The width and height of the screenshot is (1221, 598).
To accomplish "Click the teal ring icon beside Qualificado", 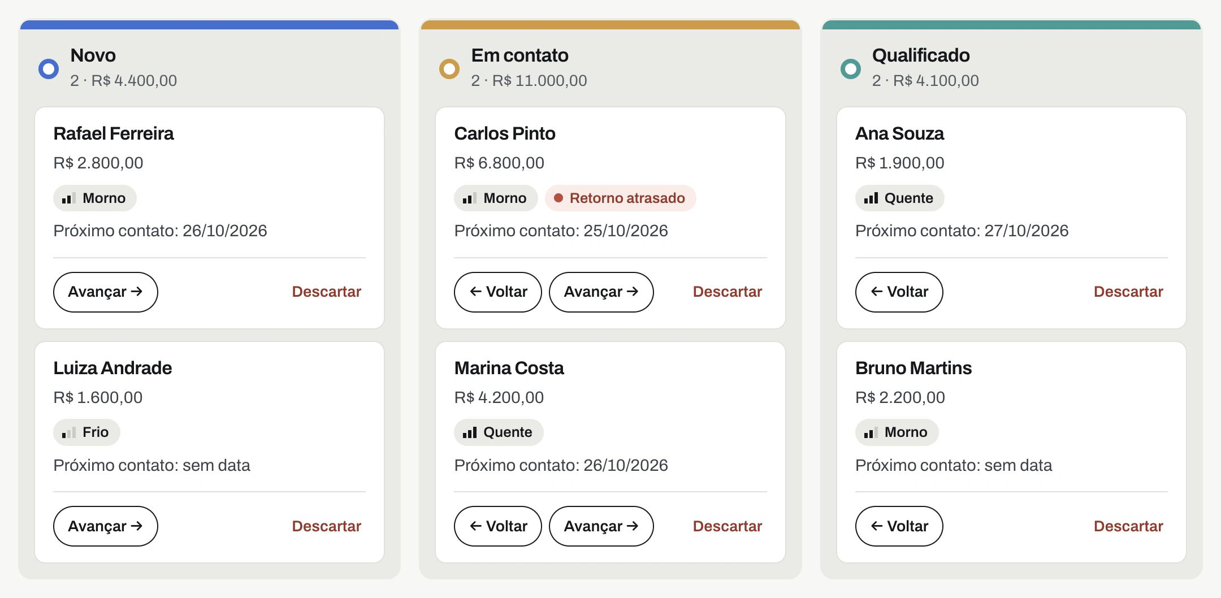I will (850, 69).
